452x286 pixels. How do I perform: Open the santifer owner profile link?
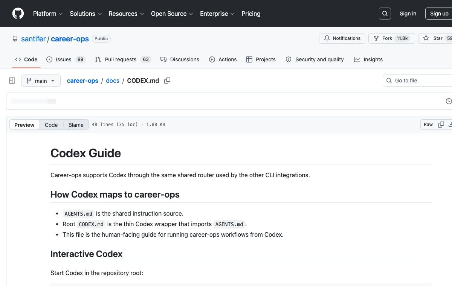[x=34, y=39]
